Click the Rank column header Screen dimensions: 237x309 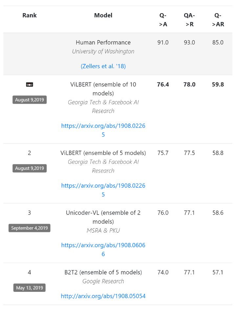pos(30,15)
